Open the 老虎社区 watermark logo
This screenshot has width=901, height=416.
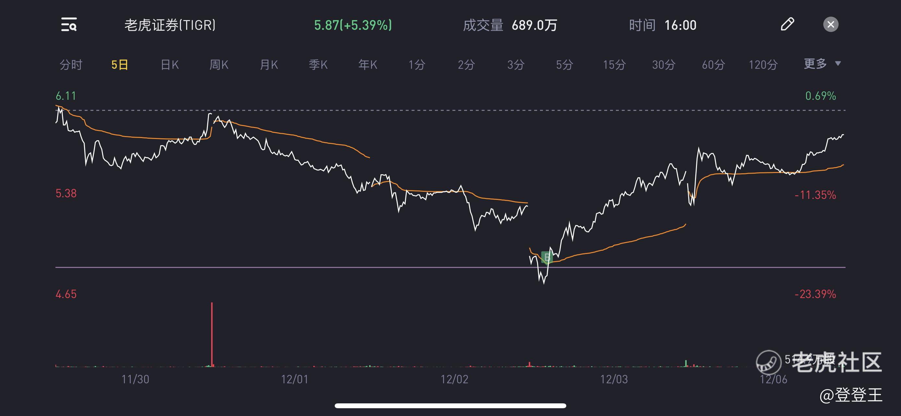tap(819, 363)
